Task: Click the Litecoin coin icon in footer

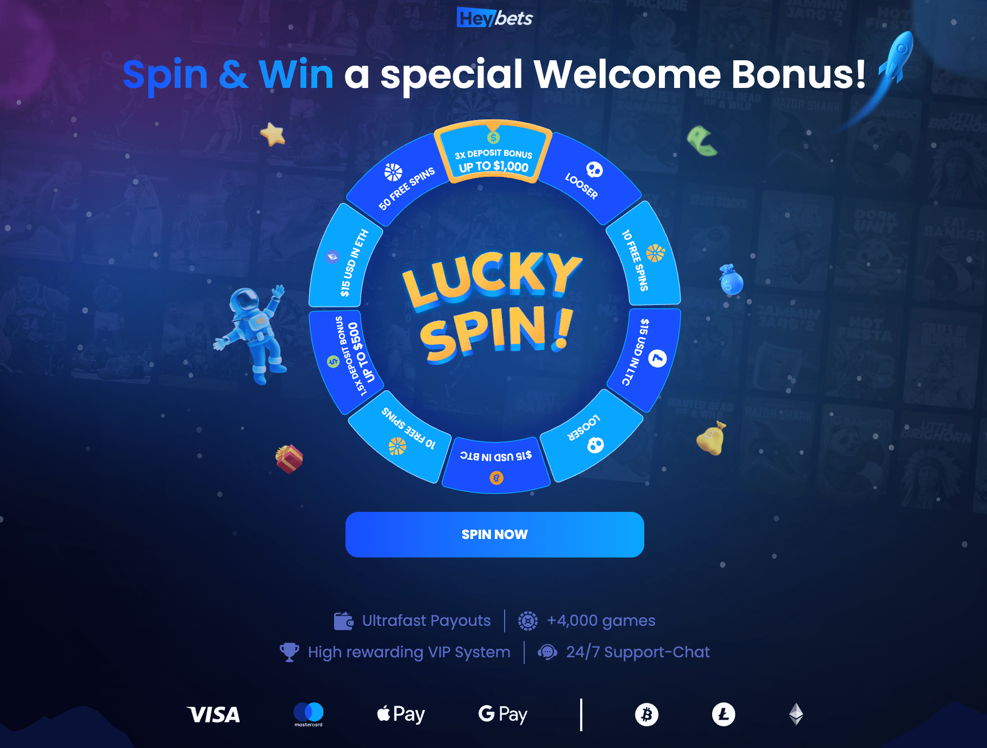Action: tap(724, 714)
